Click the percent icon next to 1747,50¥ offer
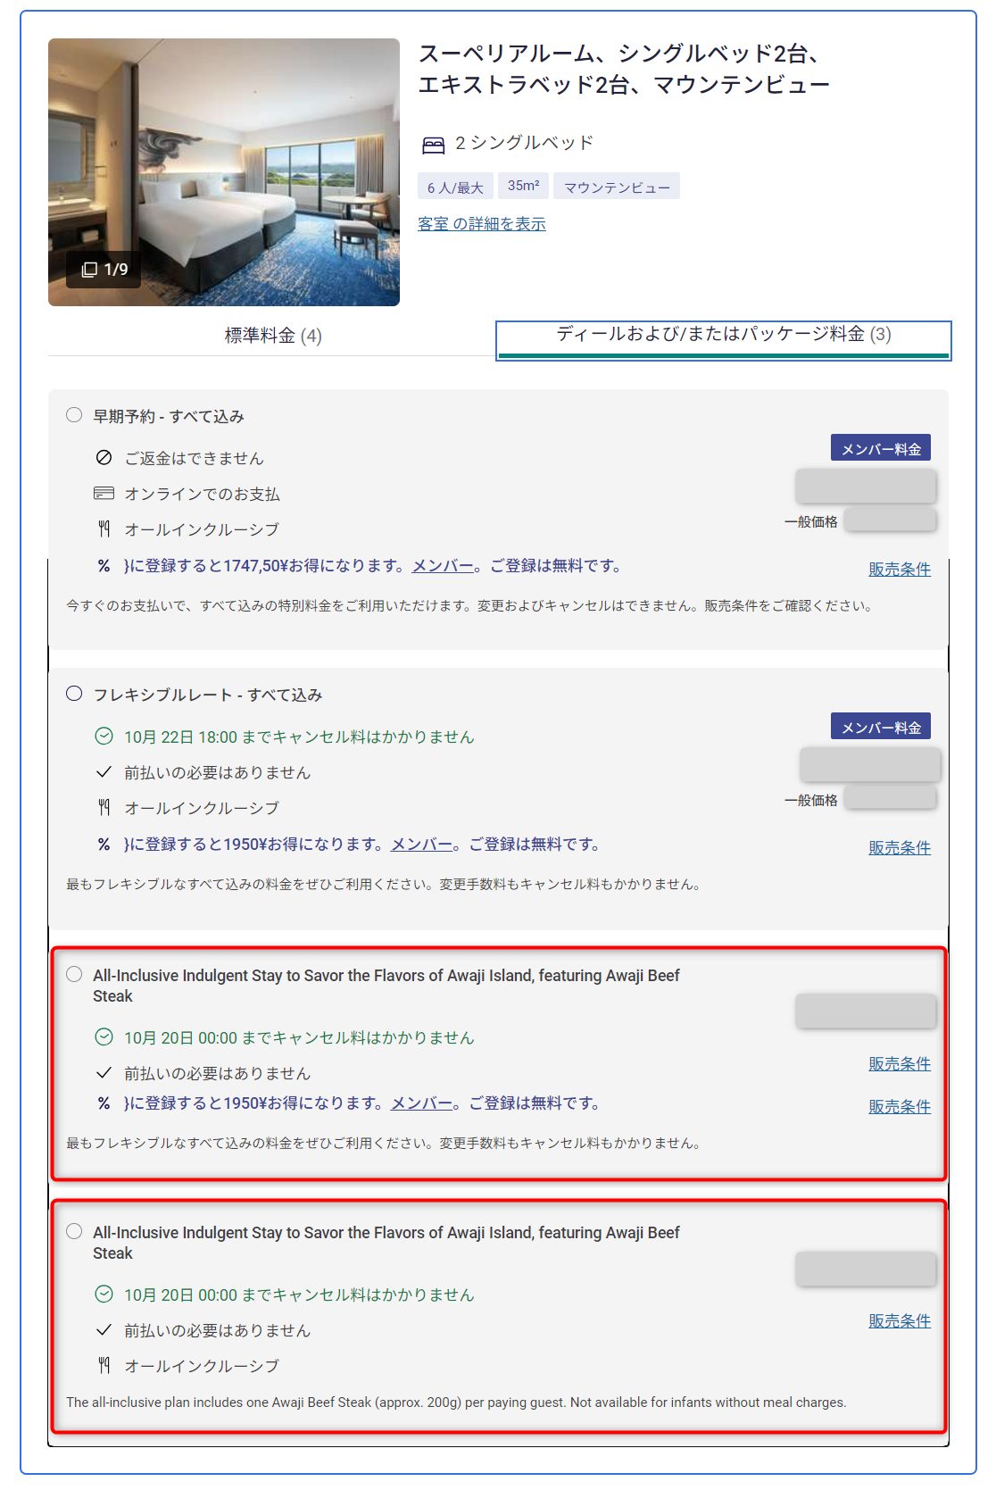This screenshot has height=1490, width=996. pos(104,565)
